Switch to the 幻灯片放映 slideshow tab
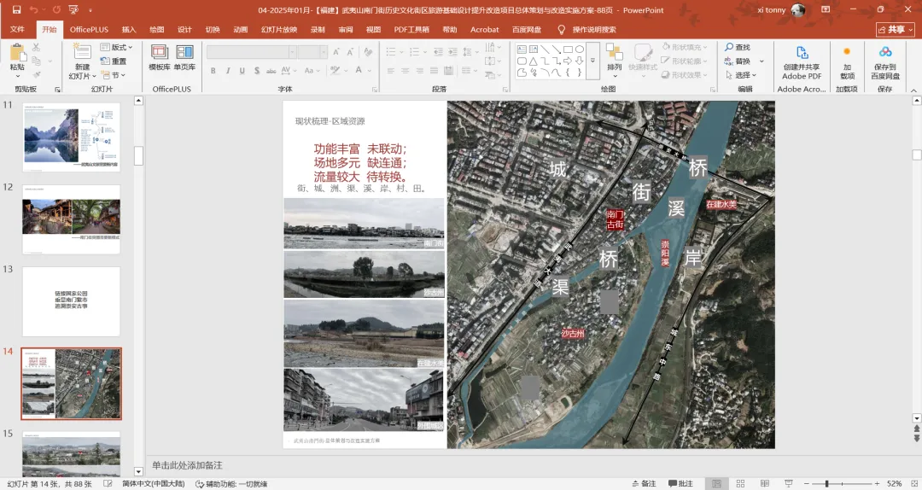Screen dimensions: 922x490 click(x=279, y=29)
